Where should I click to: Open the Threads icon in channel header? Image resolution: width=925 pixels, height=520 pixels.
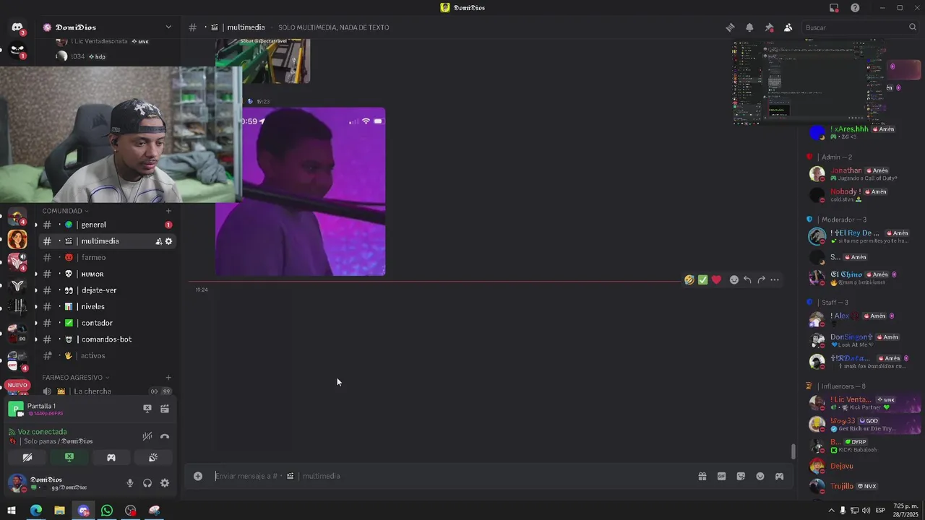point(730,27)
